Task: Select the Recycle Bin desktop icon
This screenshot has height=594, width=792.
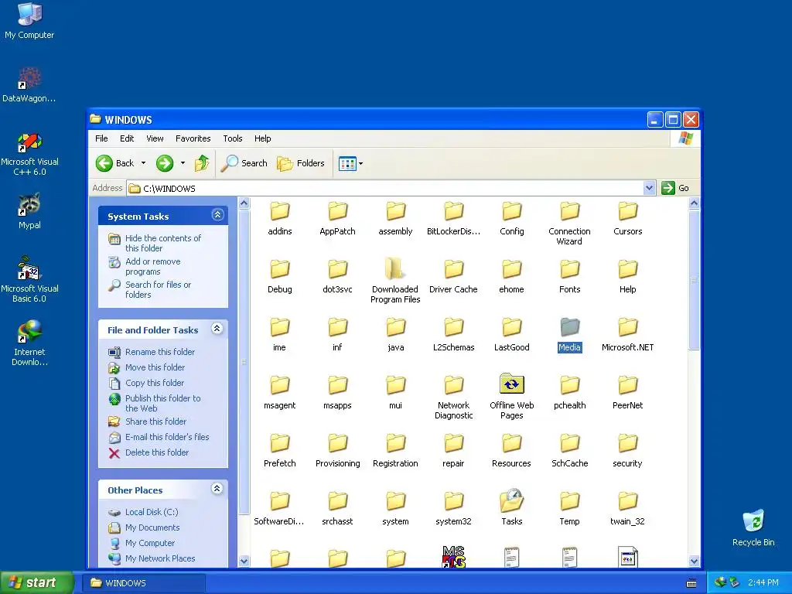Action: click(753, 527)
